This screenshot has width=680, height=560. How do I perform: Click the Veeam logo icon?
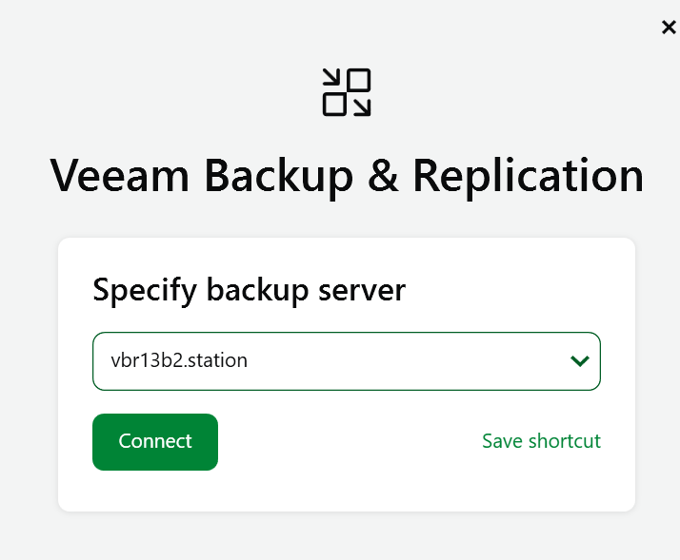coord(347,92)
